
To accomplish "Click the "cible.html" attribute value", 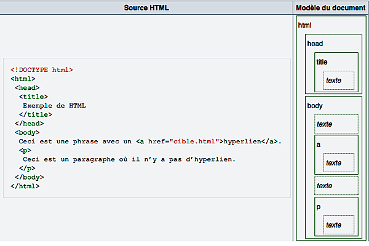I will [194, 141].
